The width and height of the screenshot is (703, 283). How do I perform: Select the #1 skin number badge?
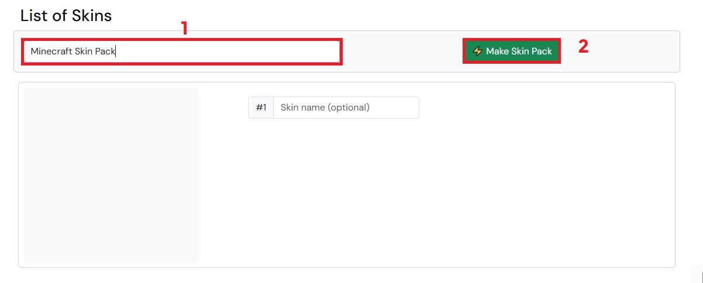(261, 108)
